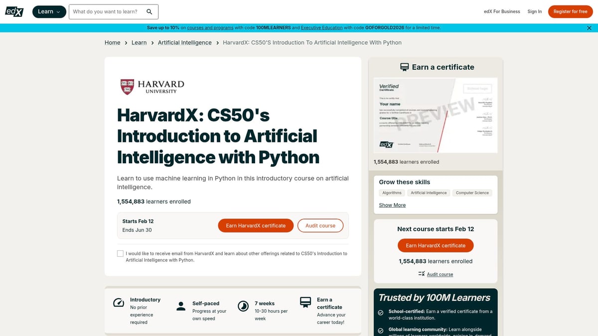The image size is (598, 336).
Task: Click Earn HarvardX certificate in main card
Action: click(256, 225)
